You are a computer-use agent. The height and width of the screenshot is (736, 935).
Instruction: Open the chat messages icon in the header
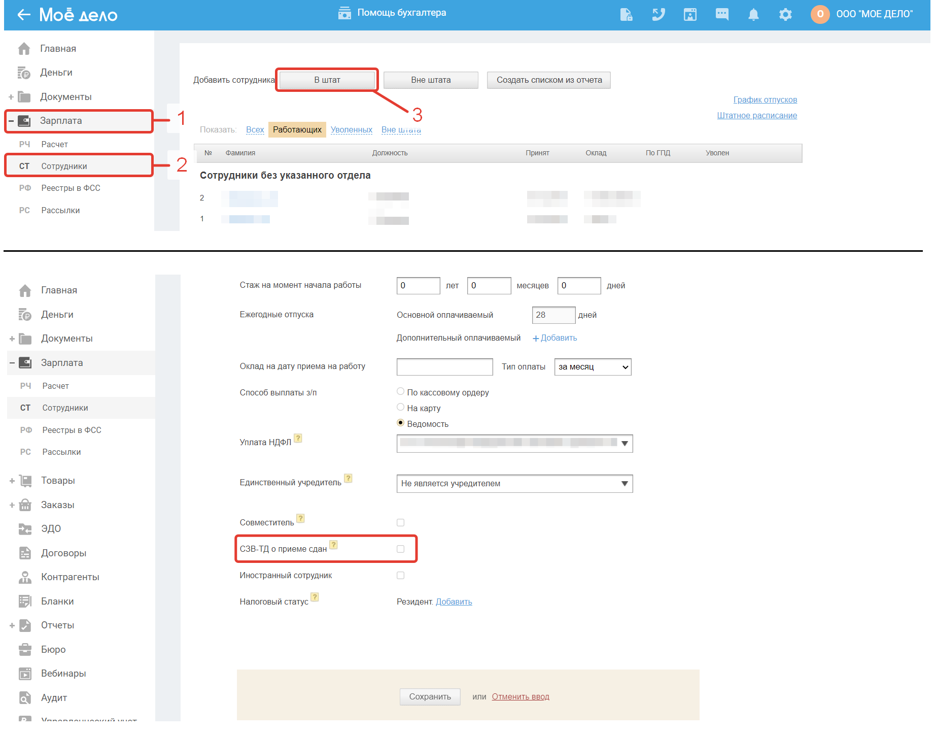pyautogui.click(x=722, y=14)
